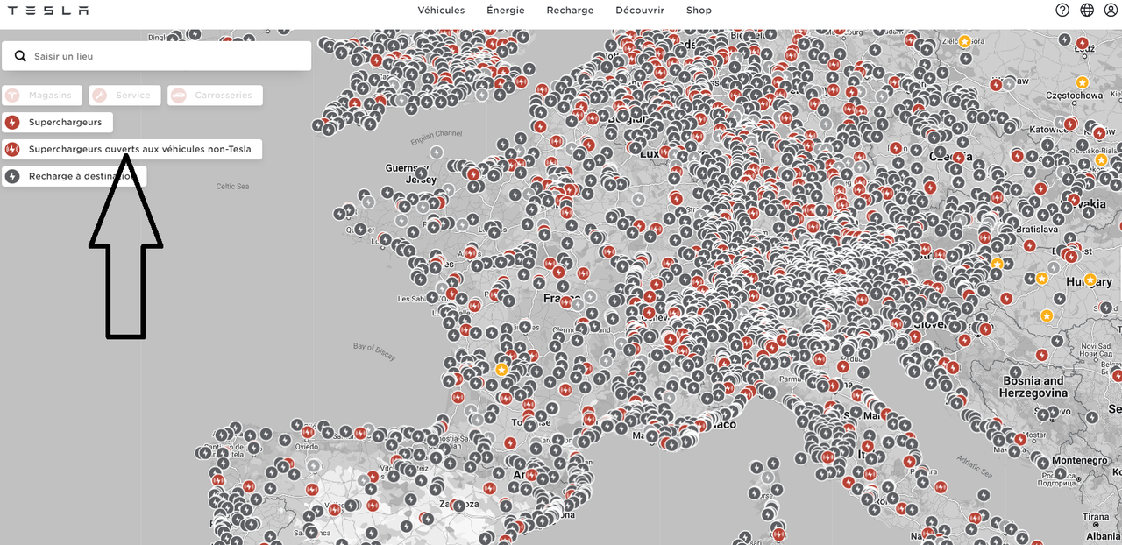The image size is (1122, 545).
Task: Open the help question-mark icon
Action: pyautogui.click(x=1062, y=11)
